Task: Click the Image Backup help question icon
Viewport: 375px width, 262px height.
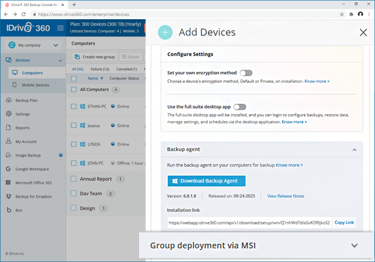Action: (x=61, y=155)
